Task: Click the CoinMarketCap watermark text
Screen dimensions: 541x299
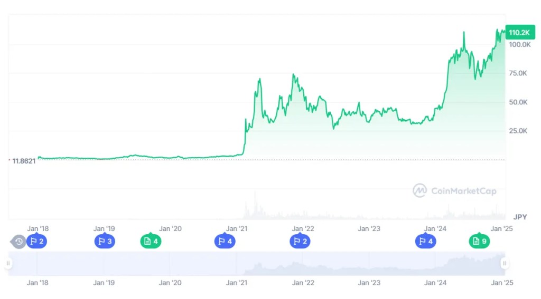Action: (x=464, y=191)
